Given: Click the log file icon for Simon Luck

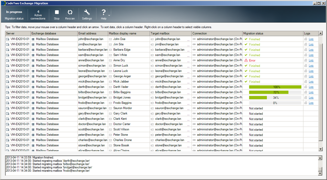Looking at the screenshot, I should coord(306,66).
